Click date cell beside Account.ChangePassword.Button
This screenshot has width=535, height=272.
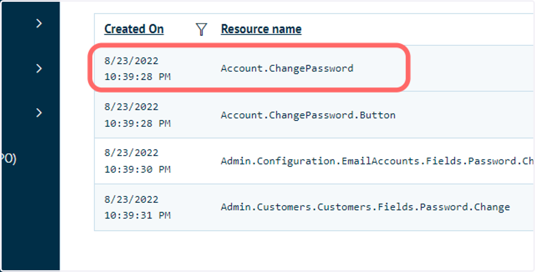point(137,115)
